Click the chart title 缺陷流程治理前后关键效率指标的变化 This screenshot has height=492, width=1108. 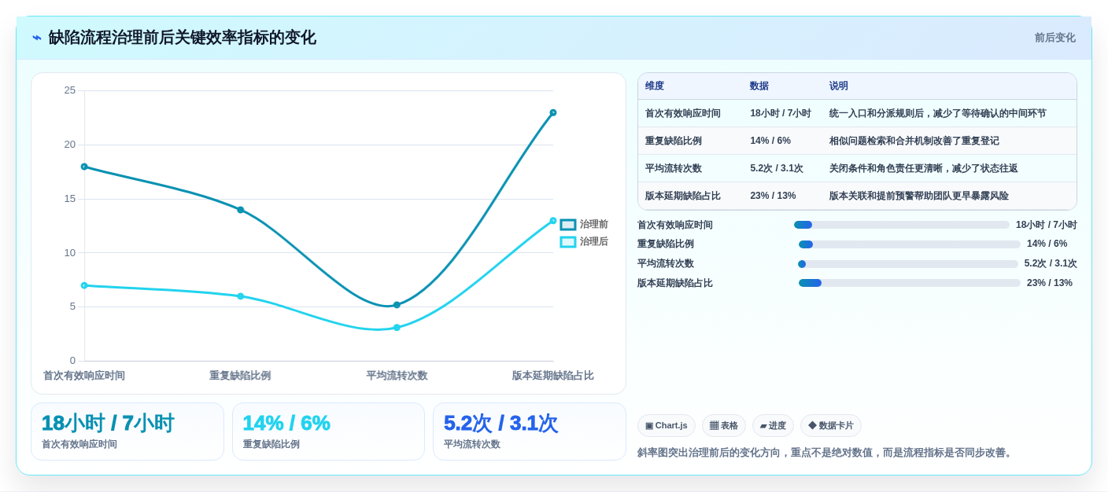182,38
